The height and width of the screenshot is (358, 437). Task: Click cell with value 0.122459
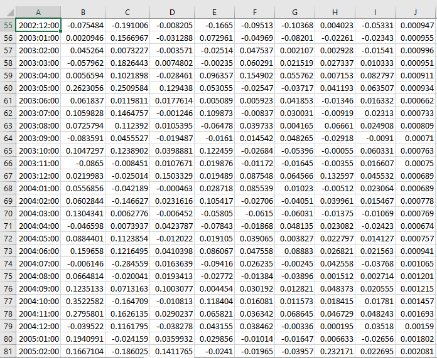click(214, 150)
